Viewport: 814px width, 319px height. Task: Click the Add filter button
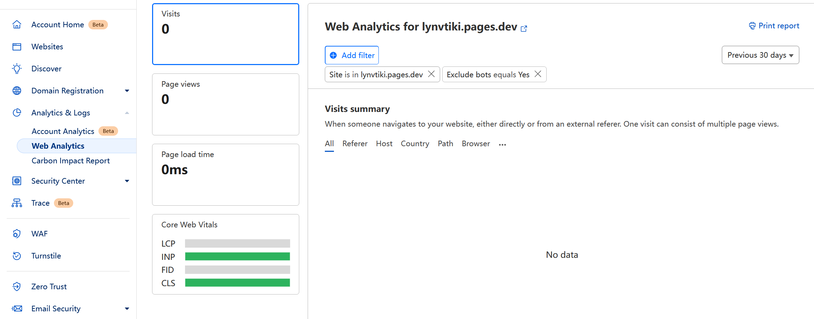(352, 55)
